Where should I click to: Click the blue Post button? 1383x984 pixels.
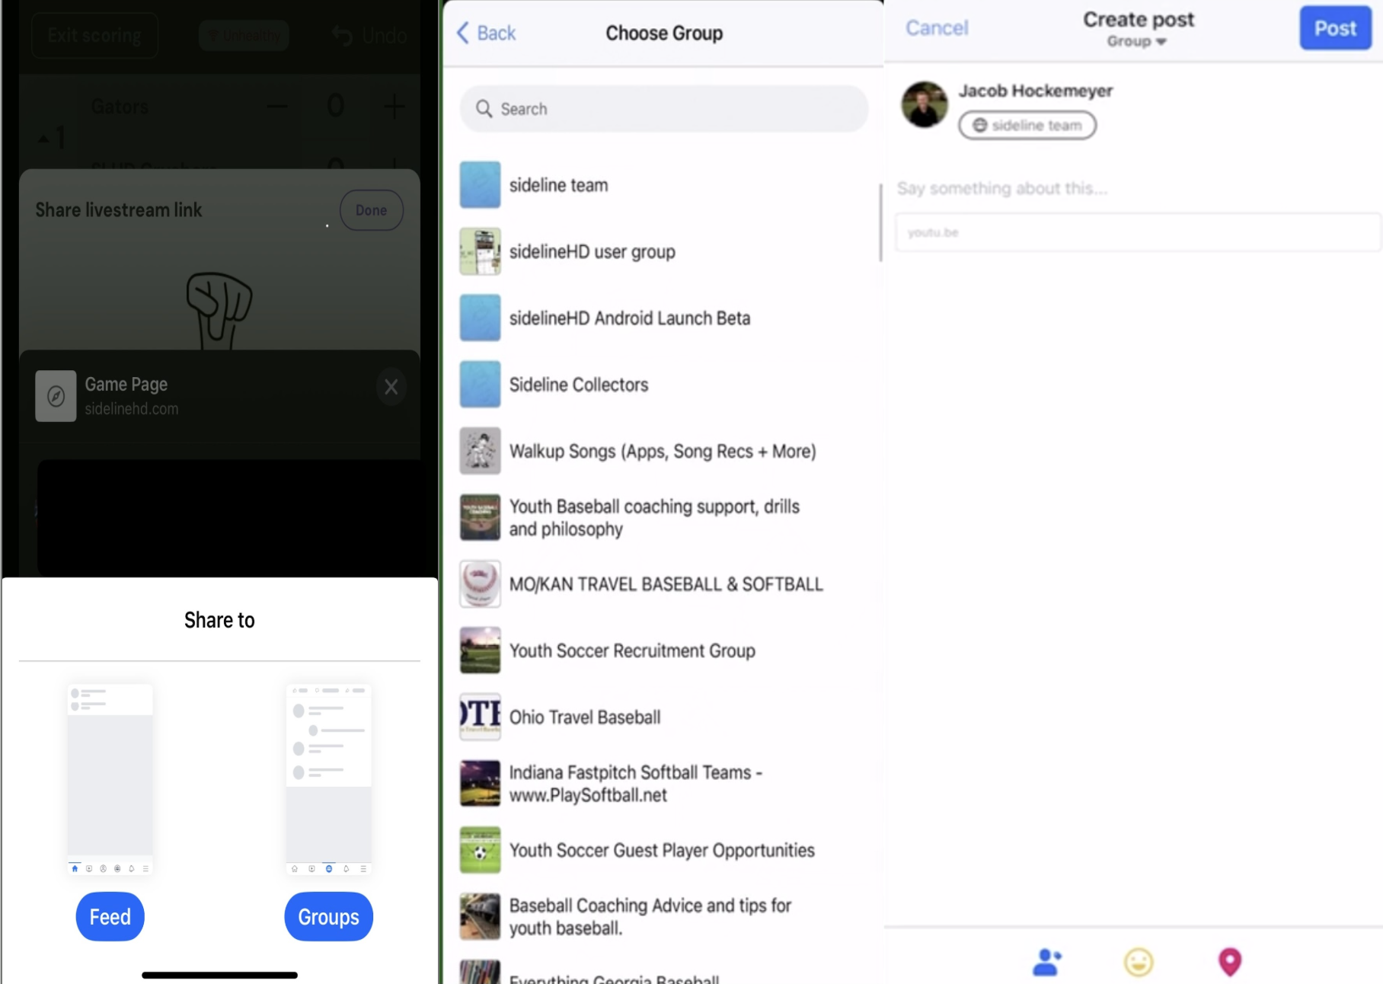pyautogui.click(x=1336, y=28)
